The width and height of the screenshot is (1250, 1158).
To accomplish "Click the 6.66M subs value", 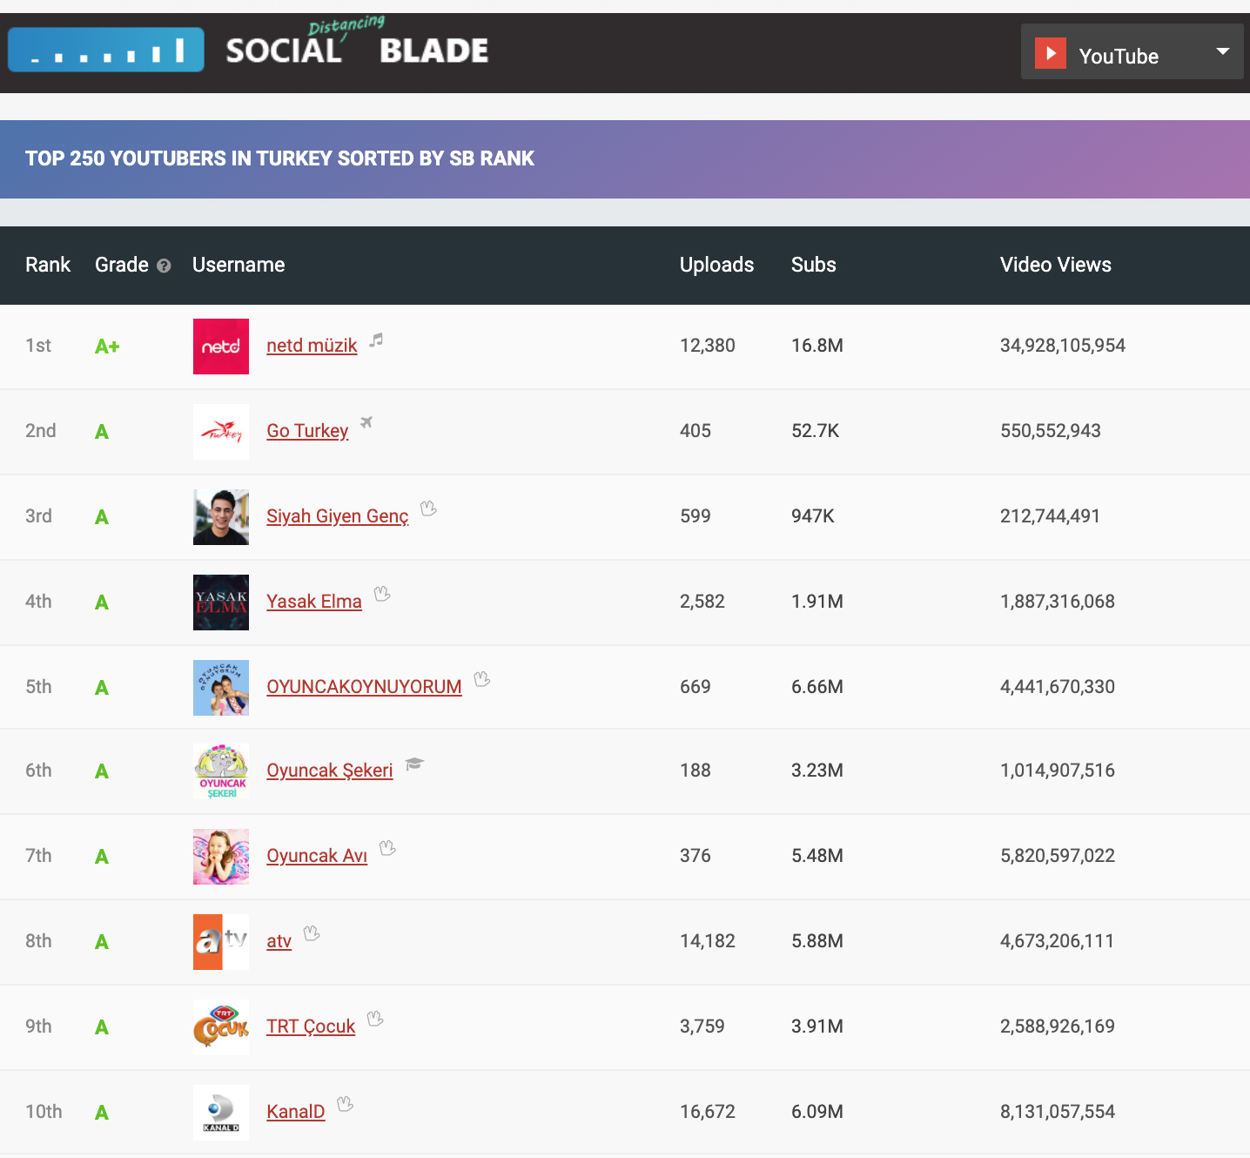I will pyautogui.click(x=817, y=687).
